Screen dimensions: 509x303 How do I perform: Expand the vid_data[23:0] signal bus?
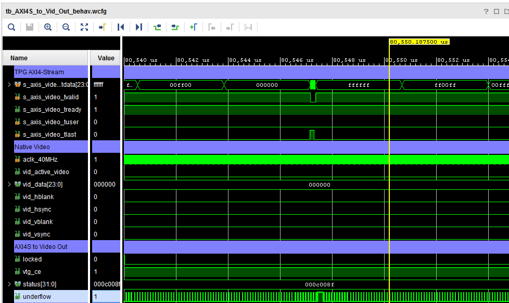coord(9,184)
